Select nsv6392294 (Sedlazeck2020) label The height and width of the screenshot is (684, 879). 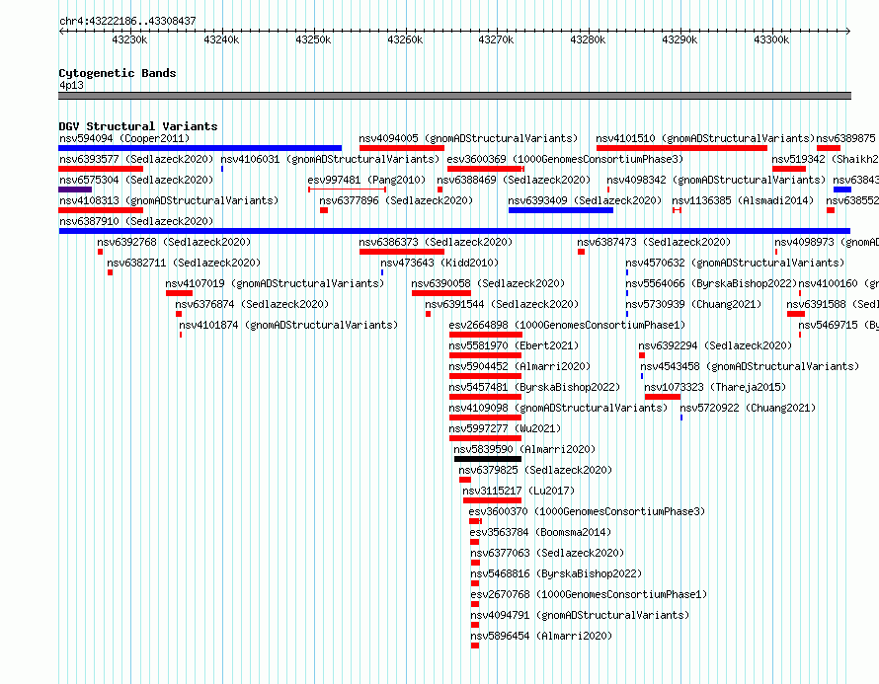715,345
